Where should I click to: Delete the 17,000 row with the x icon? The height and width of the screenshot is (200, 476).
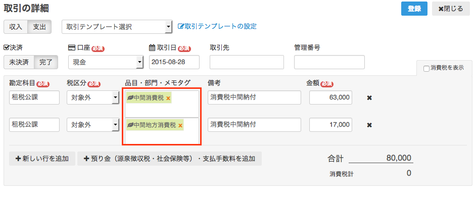click(x=369, y=125)
